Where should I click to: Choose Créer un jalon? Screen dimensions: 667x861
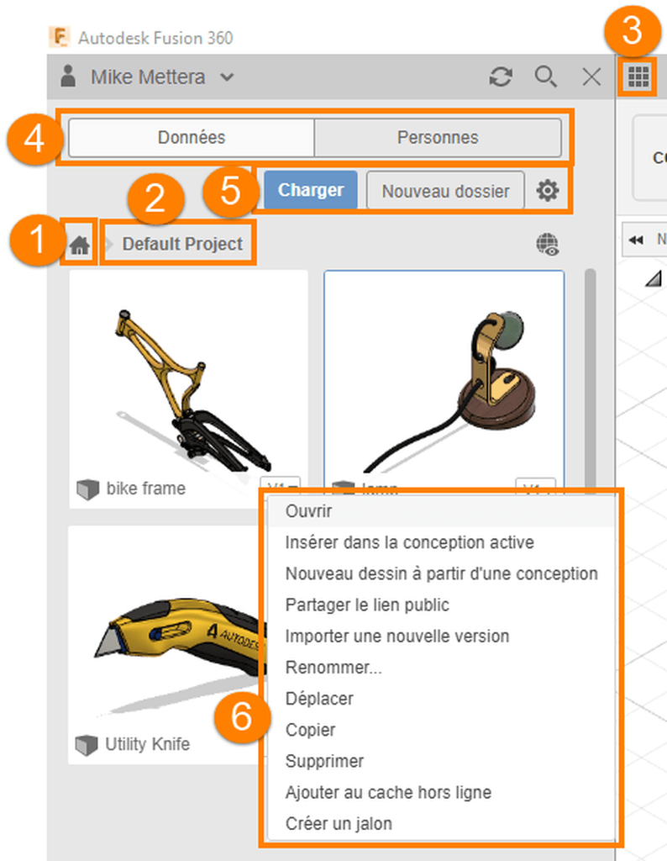[441, 824]
